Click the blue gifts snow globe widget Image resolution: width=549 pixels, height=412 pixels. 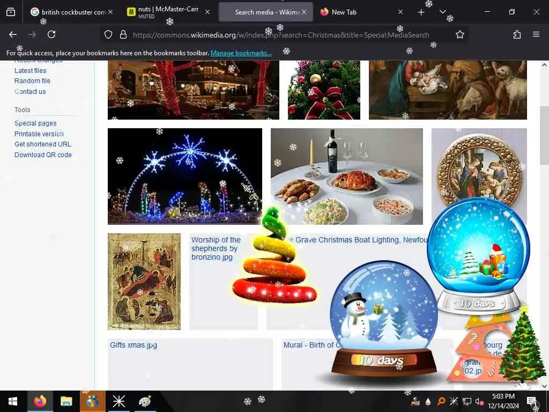tap(479, 256)
